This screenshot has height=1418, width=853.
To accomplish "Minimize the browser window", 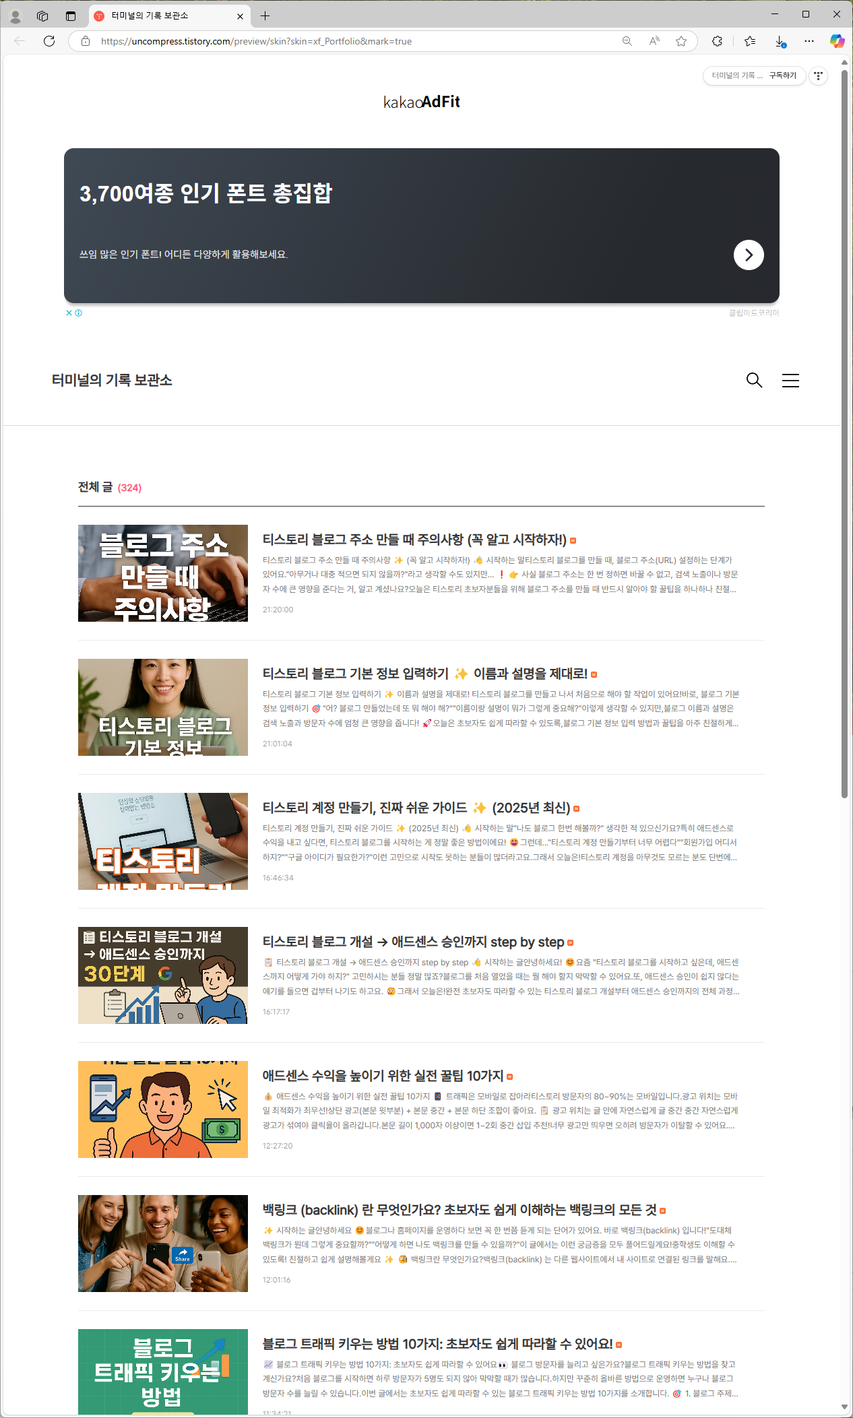I will click(775, 14).
